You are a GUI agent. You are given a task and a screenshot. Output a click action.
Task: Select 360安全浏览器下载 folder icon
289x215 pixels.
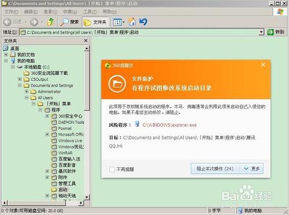tap(27, 73)
